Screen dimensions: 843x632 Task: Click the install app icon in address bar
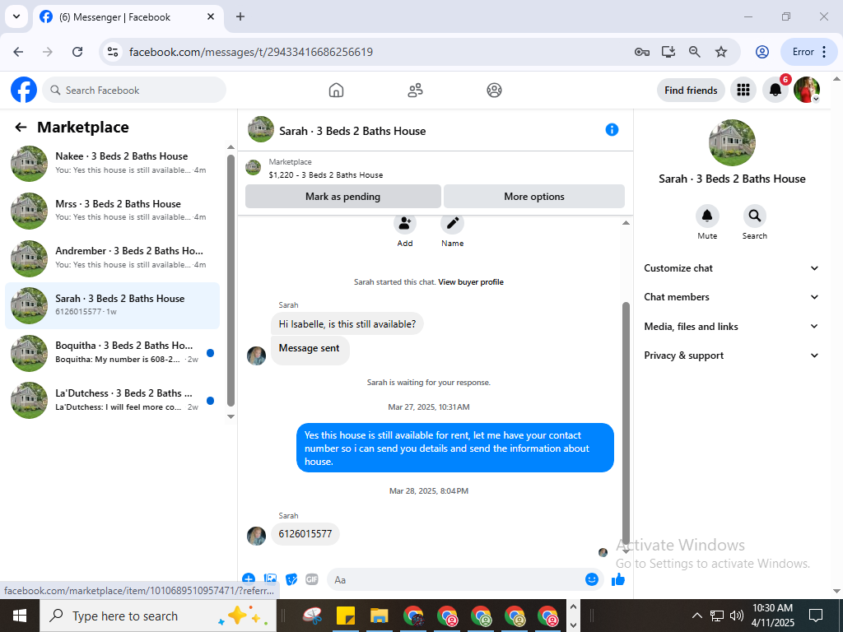pyautogui.click(x=668, y=52)
